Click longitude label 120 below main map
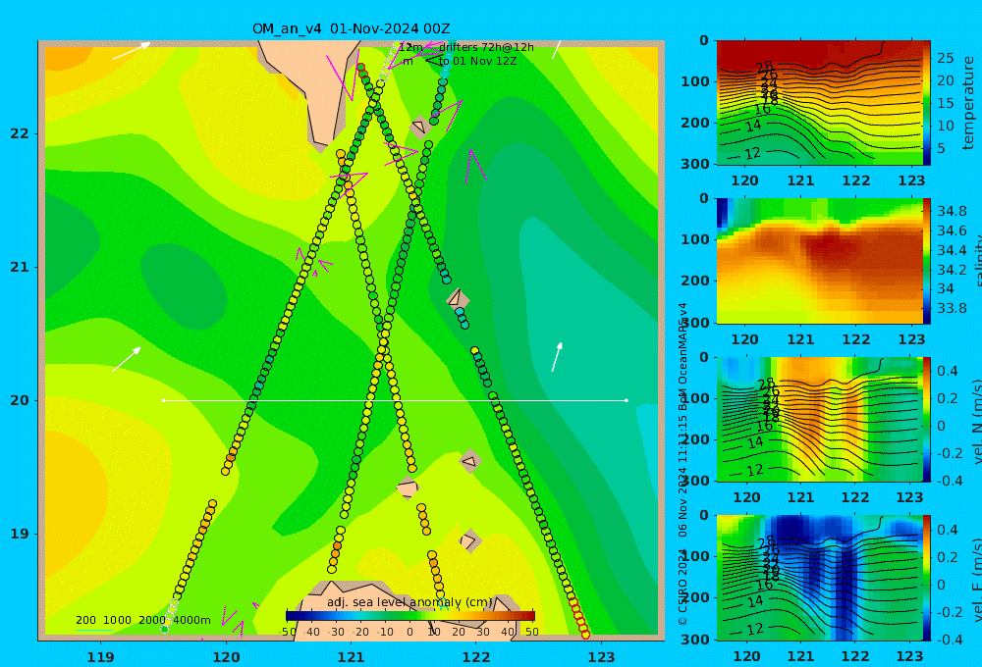 pos(226,657)
